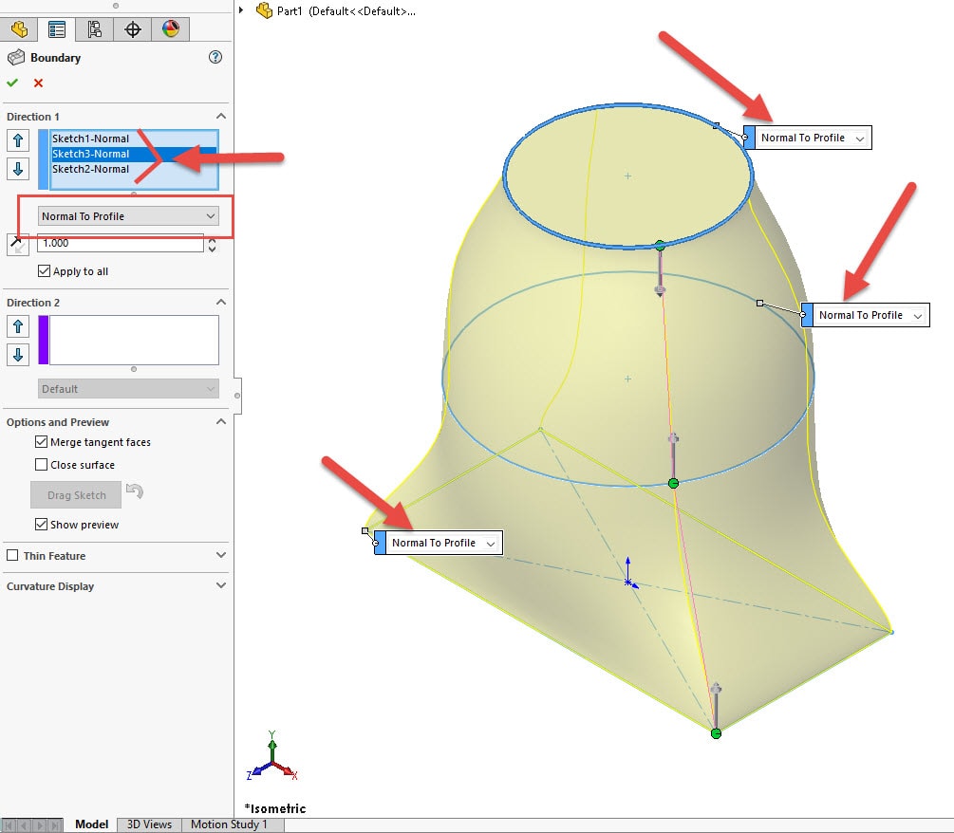Toggle Show preview checkbox

tap(42, 524)
